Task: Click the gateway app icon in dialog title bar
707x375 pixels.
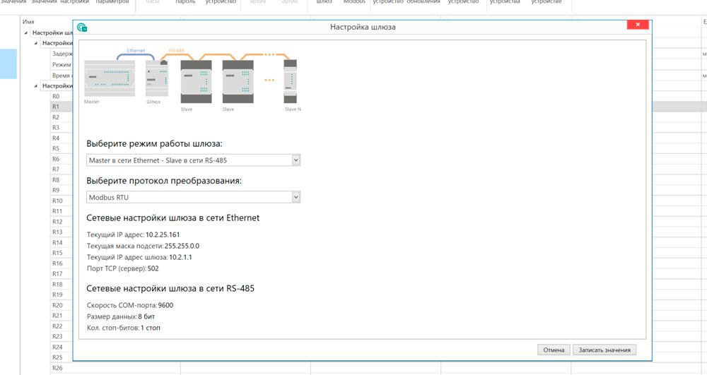Action: click(82, 28)
